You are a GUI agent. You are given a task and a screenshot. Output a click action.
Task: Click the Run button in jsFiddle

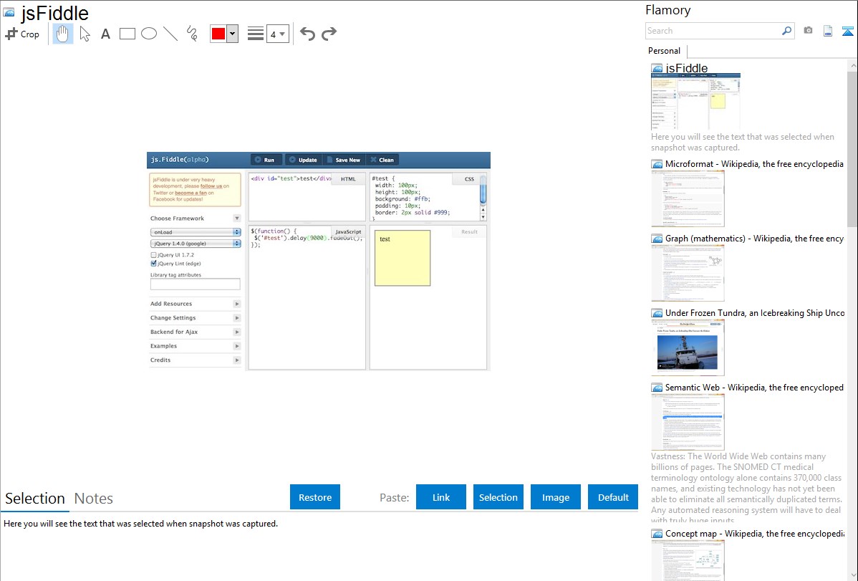coord(266,160)
